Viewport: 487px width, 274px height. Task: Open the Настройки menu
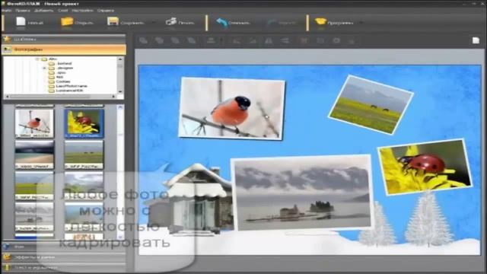(x=82, y=10)
